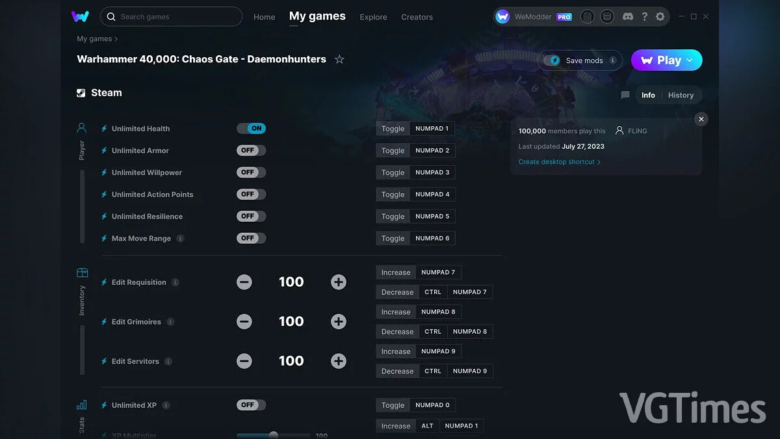The height and width of the screenshot is (439, 780).
Task: Open the settings gear icon
Action: click(x=660, y=16)
